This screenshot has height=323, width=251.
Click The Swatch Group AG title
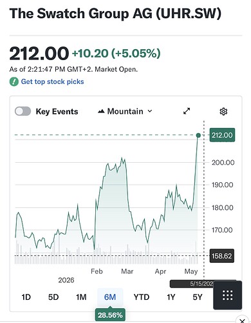click(x=115, y=14)
